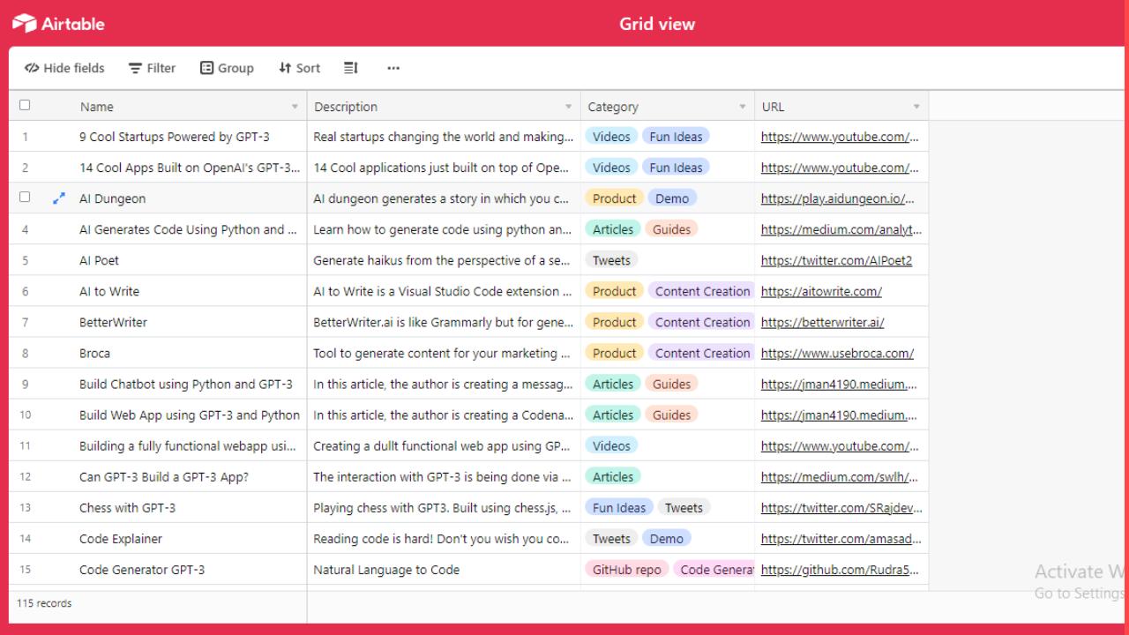Open the betterwriter.ai link

pyautogui.click(x=822, y=322)
